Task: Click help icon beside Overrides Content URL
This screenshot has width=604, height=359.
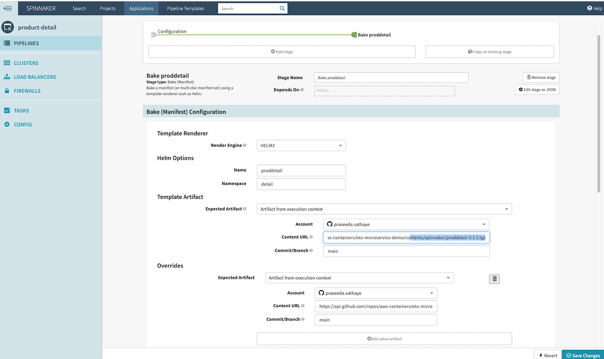Action: click(x=302, y=306)
